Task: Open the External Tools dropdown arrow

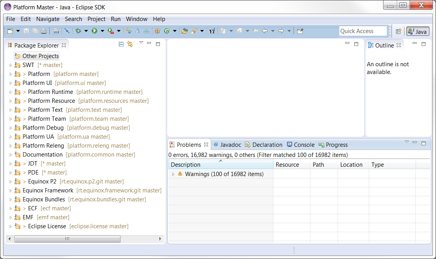Action: click(x=119, y=31)
